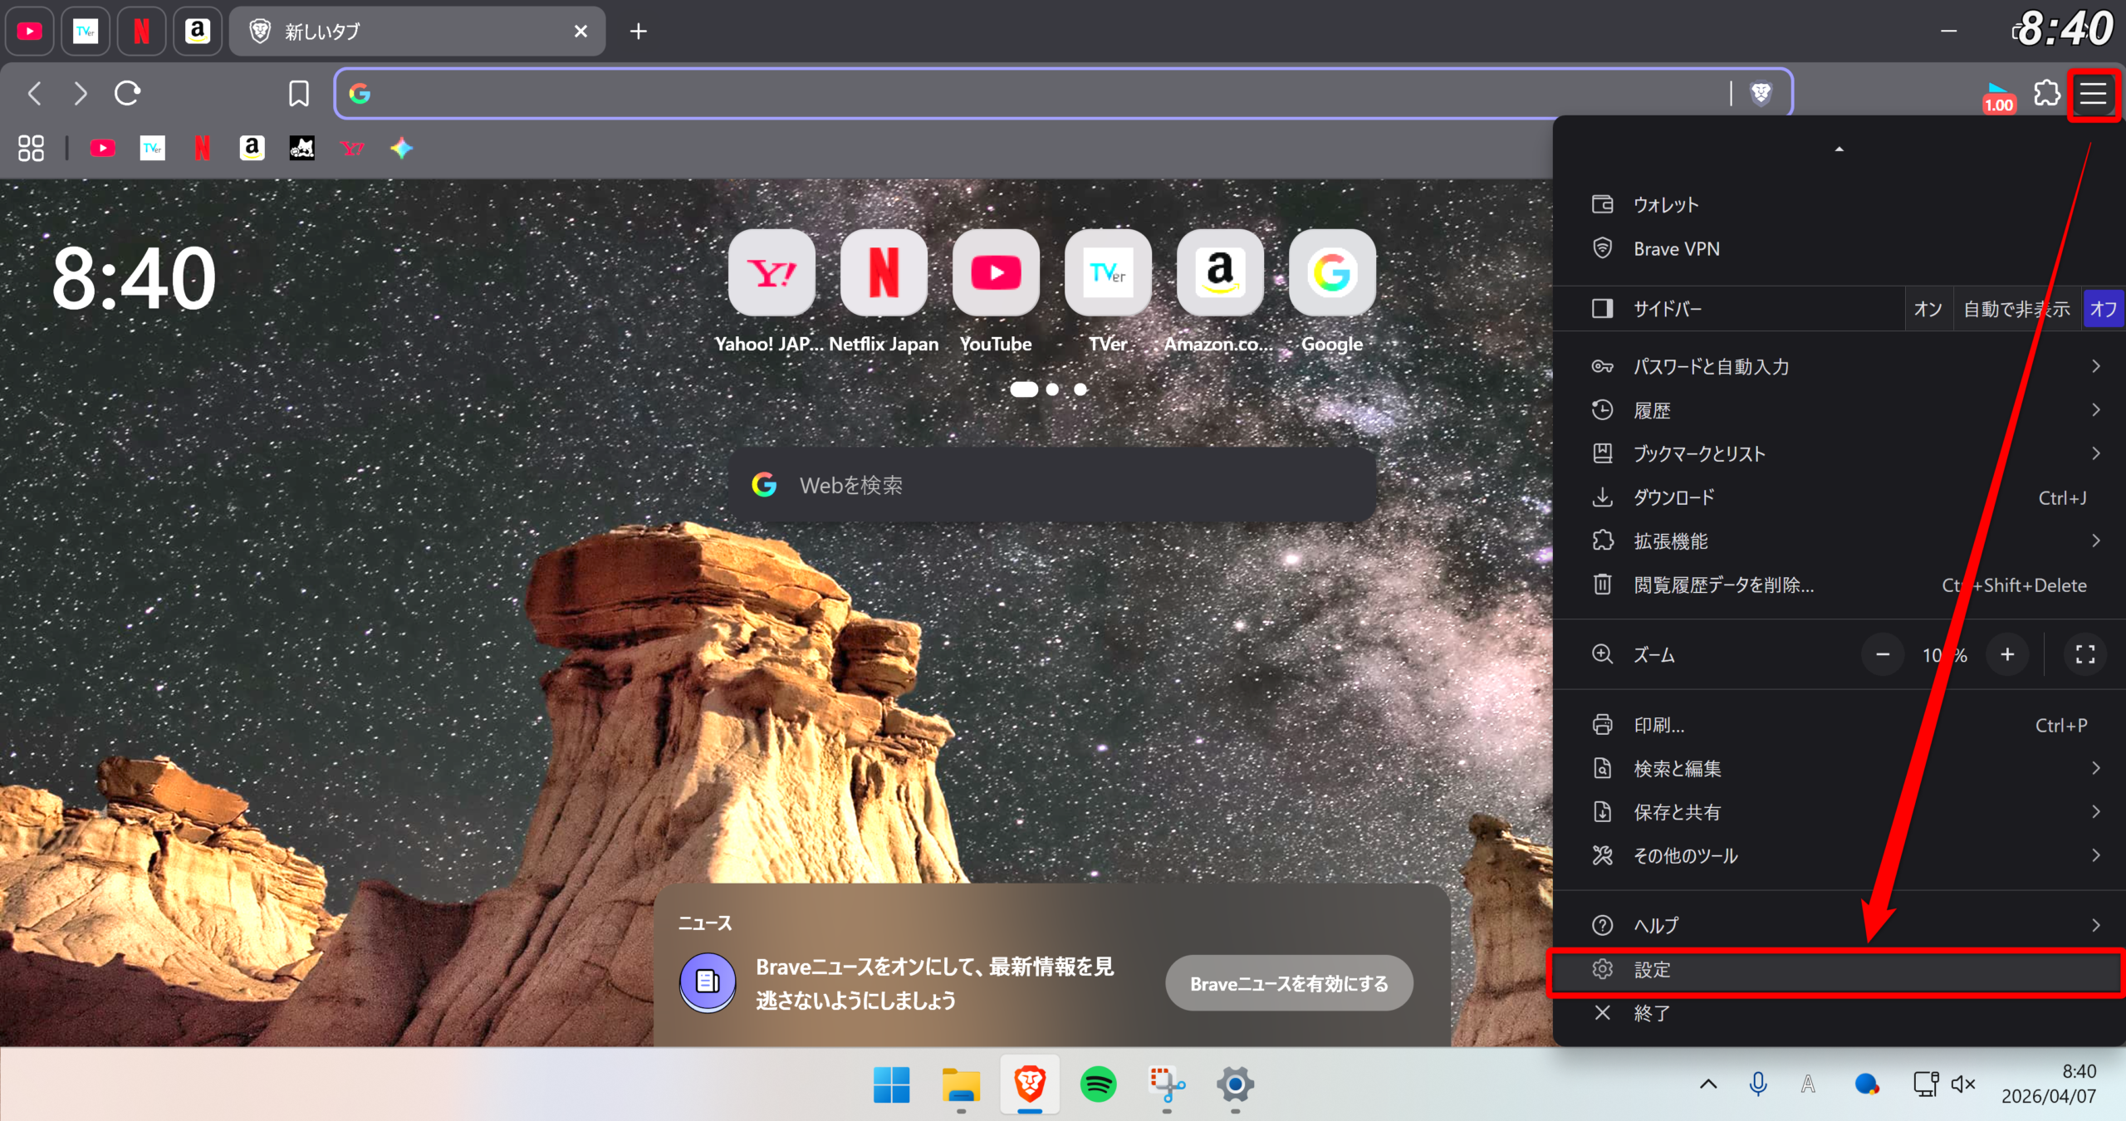
Task: Open the Netflix Japan shortcut tile
Action: (x=884, y=273)
